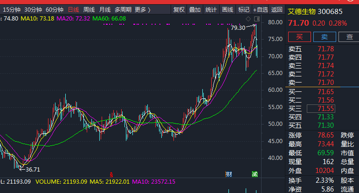Select 买五 price 71.30
Screen dimensions: 359x193
326,125
